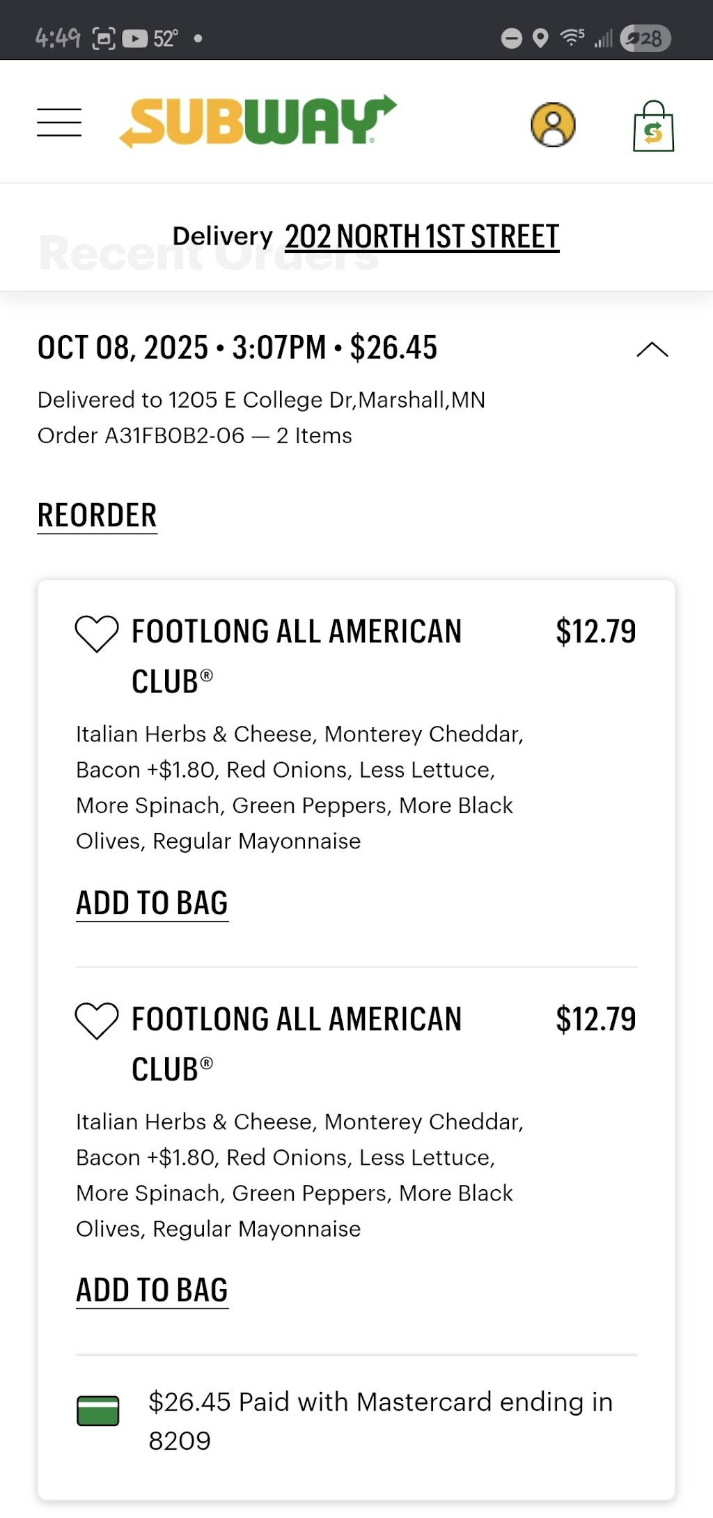The width and height of the screenshot is (713, 1518).
Task: Change delivery address 202 North 1st Street
Action: [422, 237]
